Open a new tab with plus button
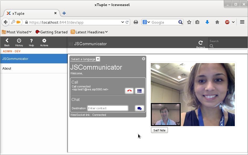 [64, 13]
